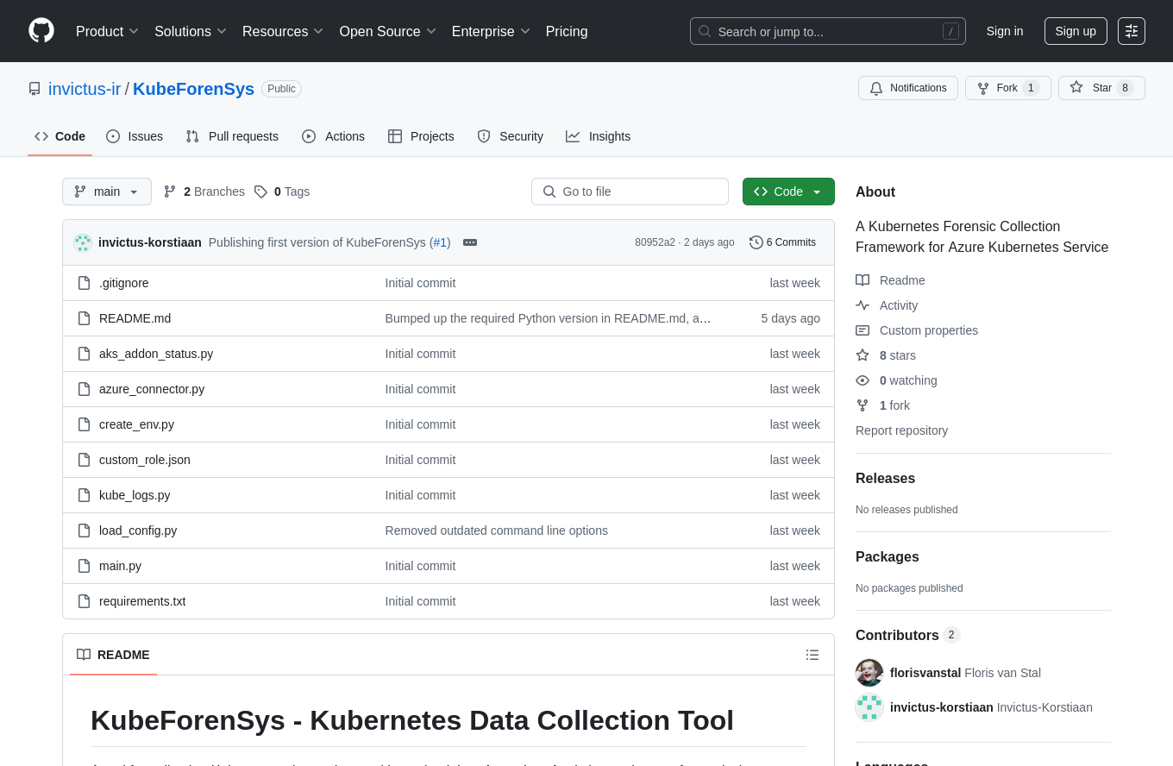
Task: Open the command palette icon beside Sign up
Action: (1132, 31)
